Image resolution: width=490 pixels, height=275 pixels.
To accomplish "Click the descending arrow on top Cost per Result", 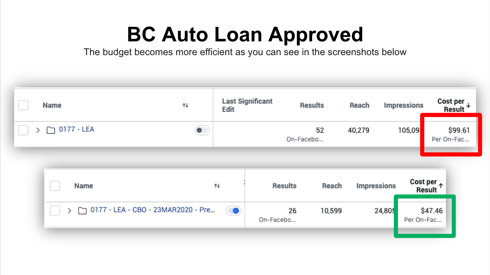I will point(469,105).
